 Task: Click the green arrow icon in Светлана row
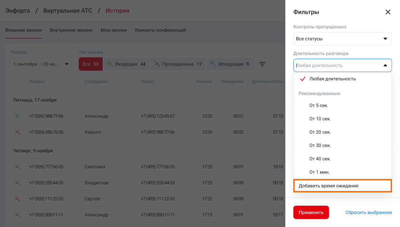point(17,167)
